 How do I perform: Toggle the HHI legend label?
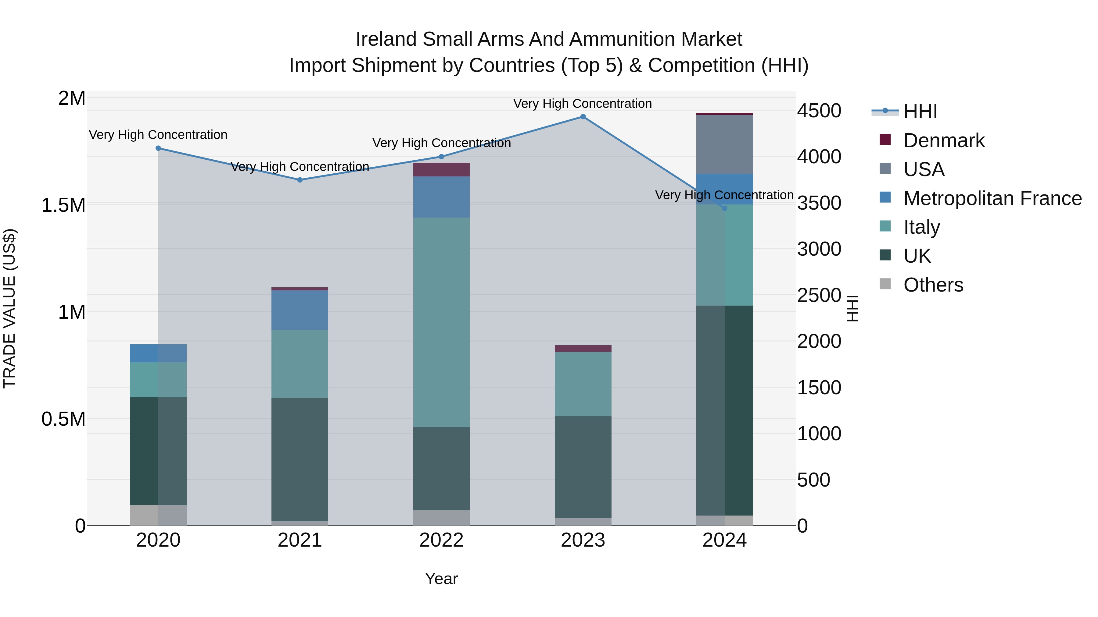click(920, 112)
